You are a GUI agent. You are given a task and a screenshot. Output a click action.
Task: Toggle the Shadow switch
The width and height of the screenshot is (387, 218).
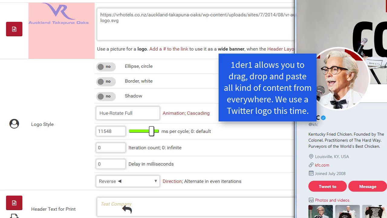[106, 96]
